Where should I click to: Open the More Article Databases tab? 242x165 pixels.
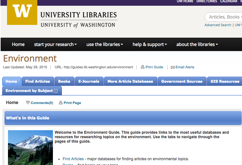[x=131, y=81]
